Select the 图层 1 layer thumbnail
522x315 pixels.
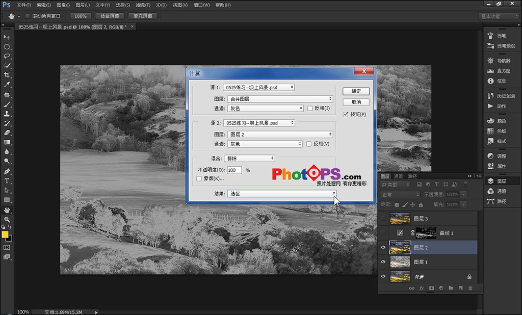pyautogui.click(x=400, y=262)
